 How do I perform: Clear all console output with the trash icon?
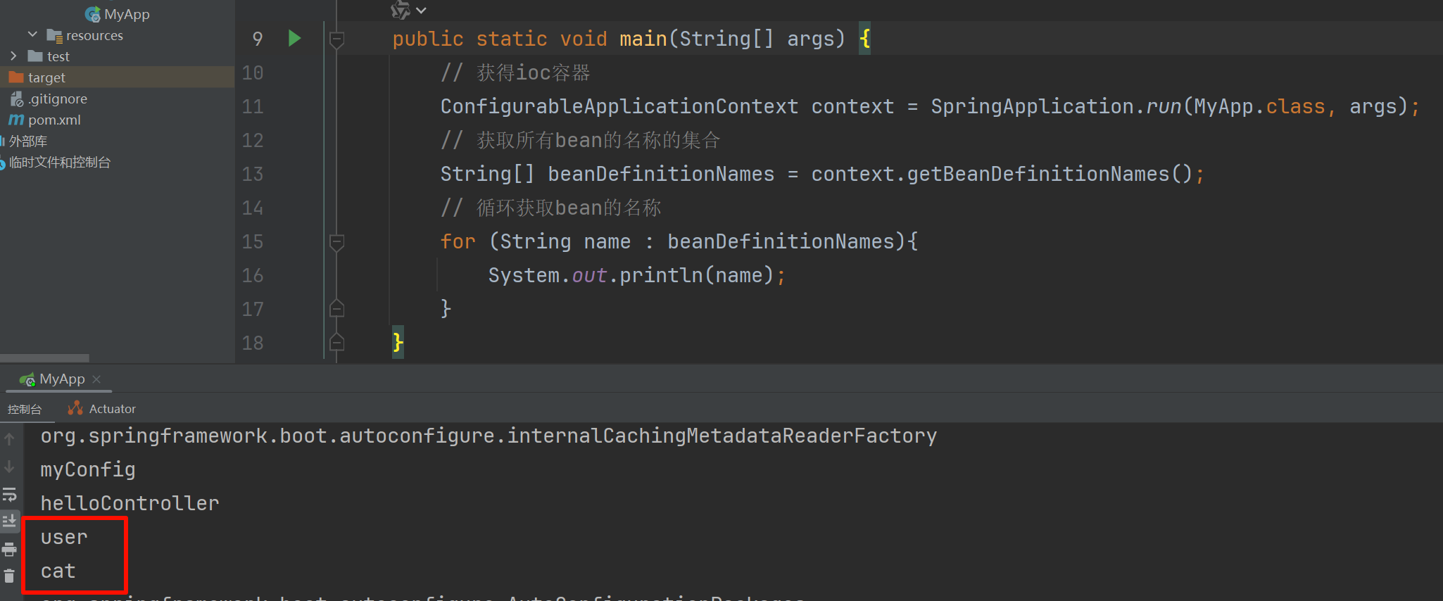(x=9, y=576)
